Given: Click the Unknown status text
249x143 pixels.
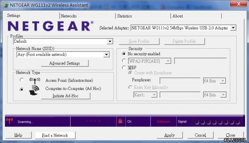Looking at the screenshot, I should [x=163, y=122].
